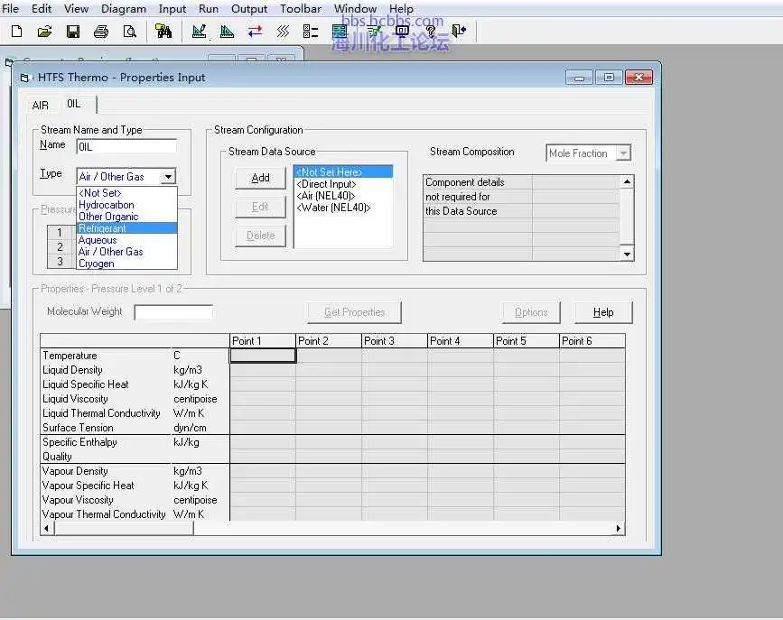Select Refrigerant stream type
This screenshot has height=620, width=783.
tap(127, 228)
